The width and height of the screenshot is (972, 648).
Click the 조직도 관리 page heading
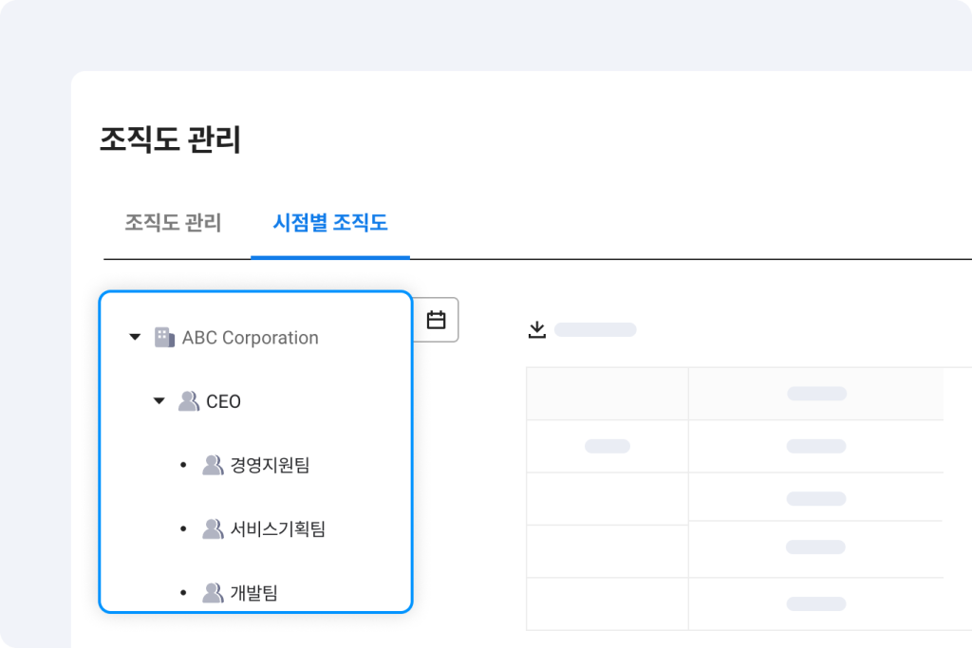(x=171, y=139)
